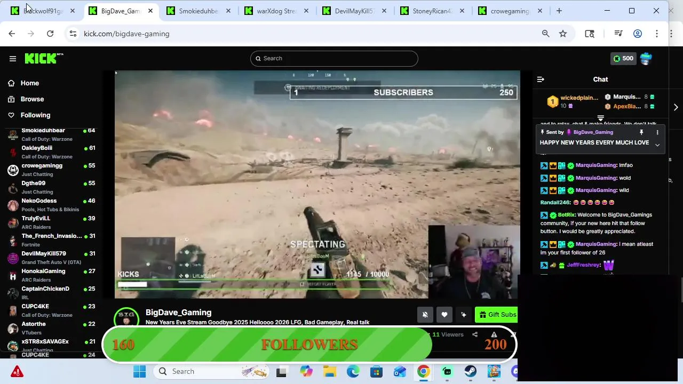Click DevilMayKill579 sidebar channel row

point(51,258)
